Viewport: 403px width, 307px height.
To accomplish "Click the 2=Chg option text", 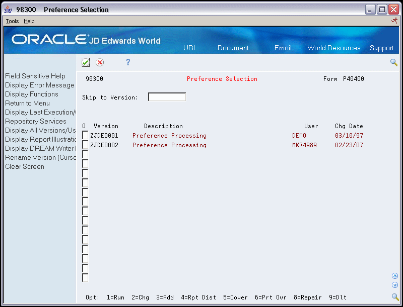I will pyautogui.click(x=141, y=297).
